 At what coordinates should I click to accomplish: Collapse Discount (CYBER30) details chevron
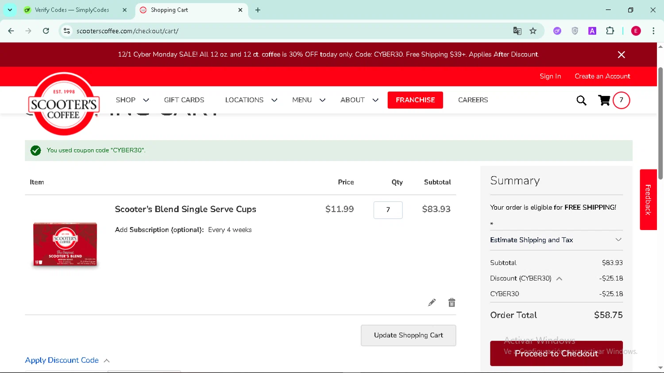[559, 279]
